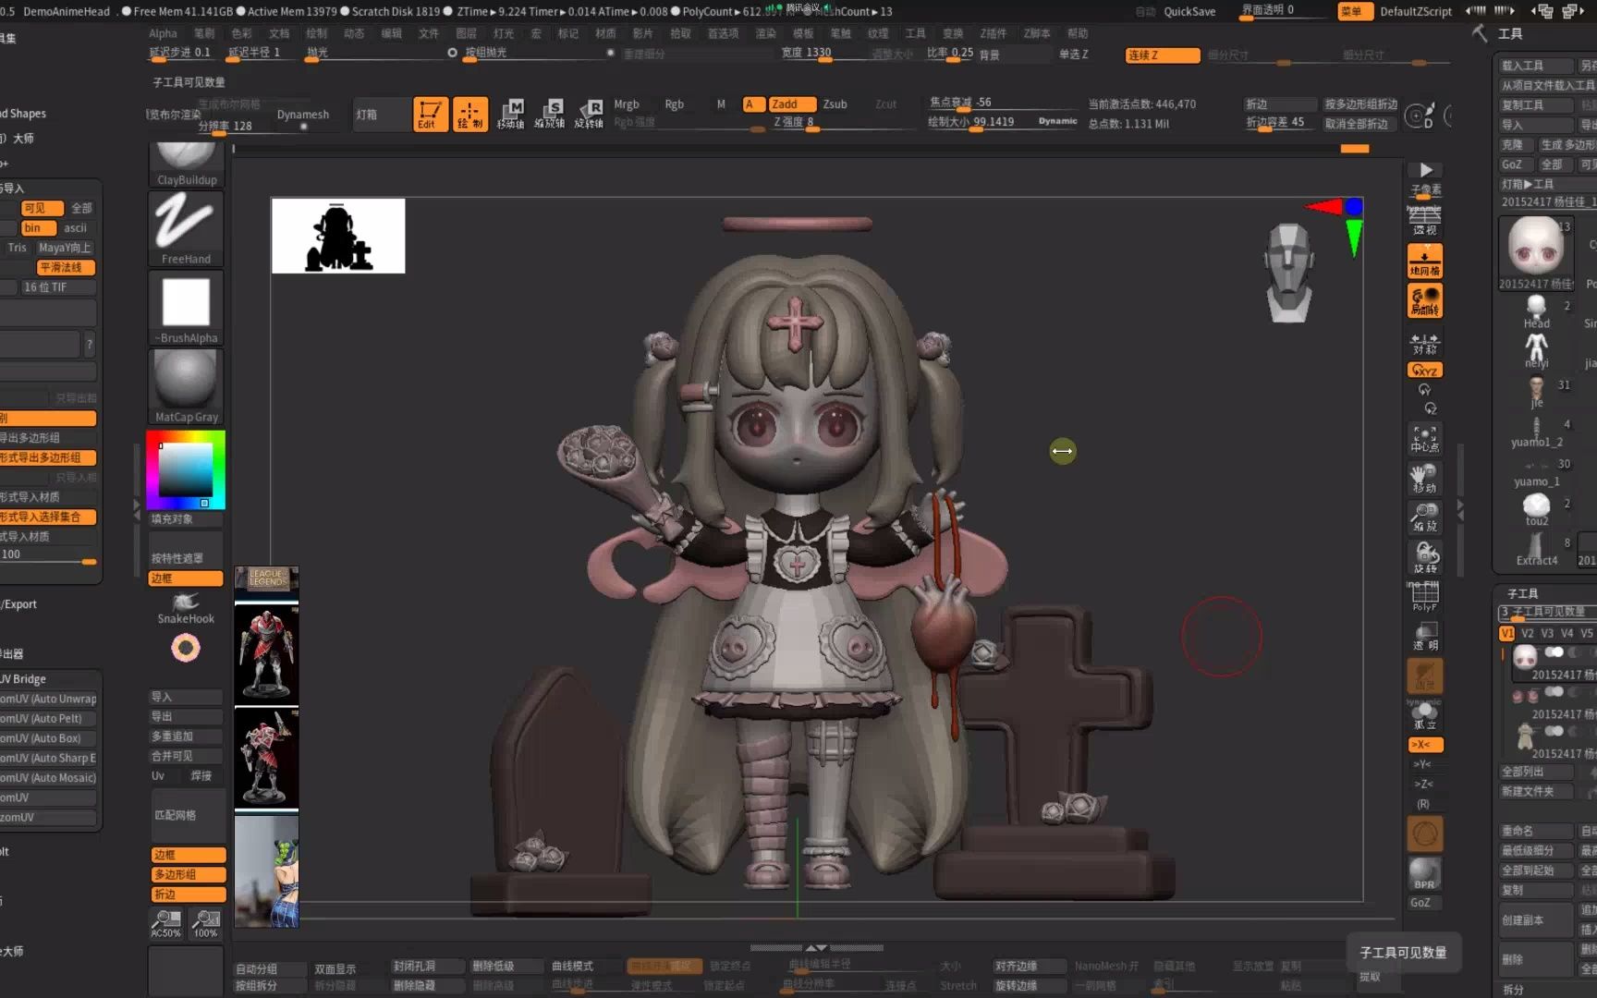Image resolution: width=1597 pixels, height=998 pixels.
Task: Open the 文件 file menu
Action: coord(429,33)
